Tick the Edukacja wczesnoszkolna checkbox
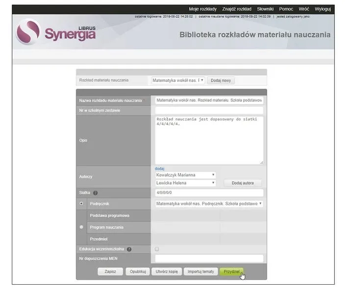352x294 pixels. 157,249
